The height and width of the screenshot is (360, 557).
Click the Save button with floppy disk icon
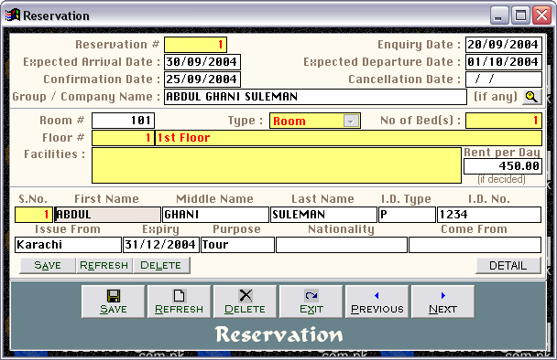pos(114,302)
